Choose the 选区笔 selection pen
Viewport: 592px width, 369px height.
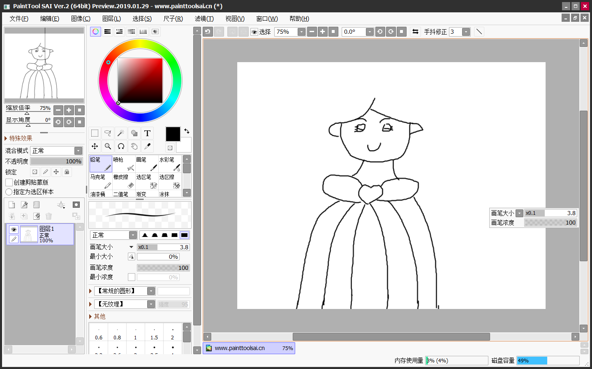click(147, 181)
